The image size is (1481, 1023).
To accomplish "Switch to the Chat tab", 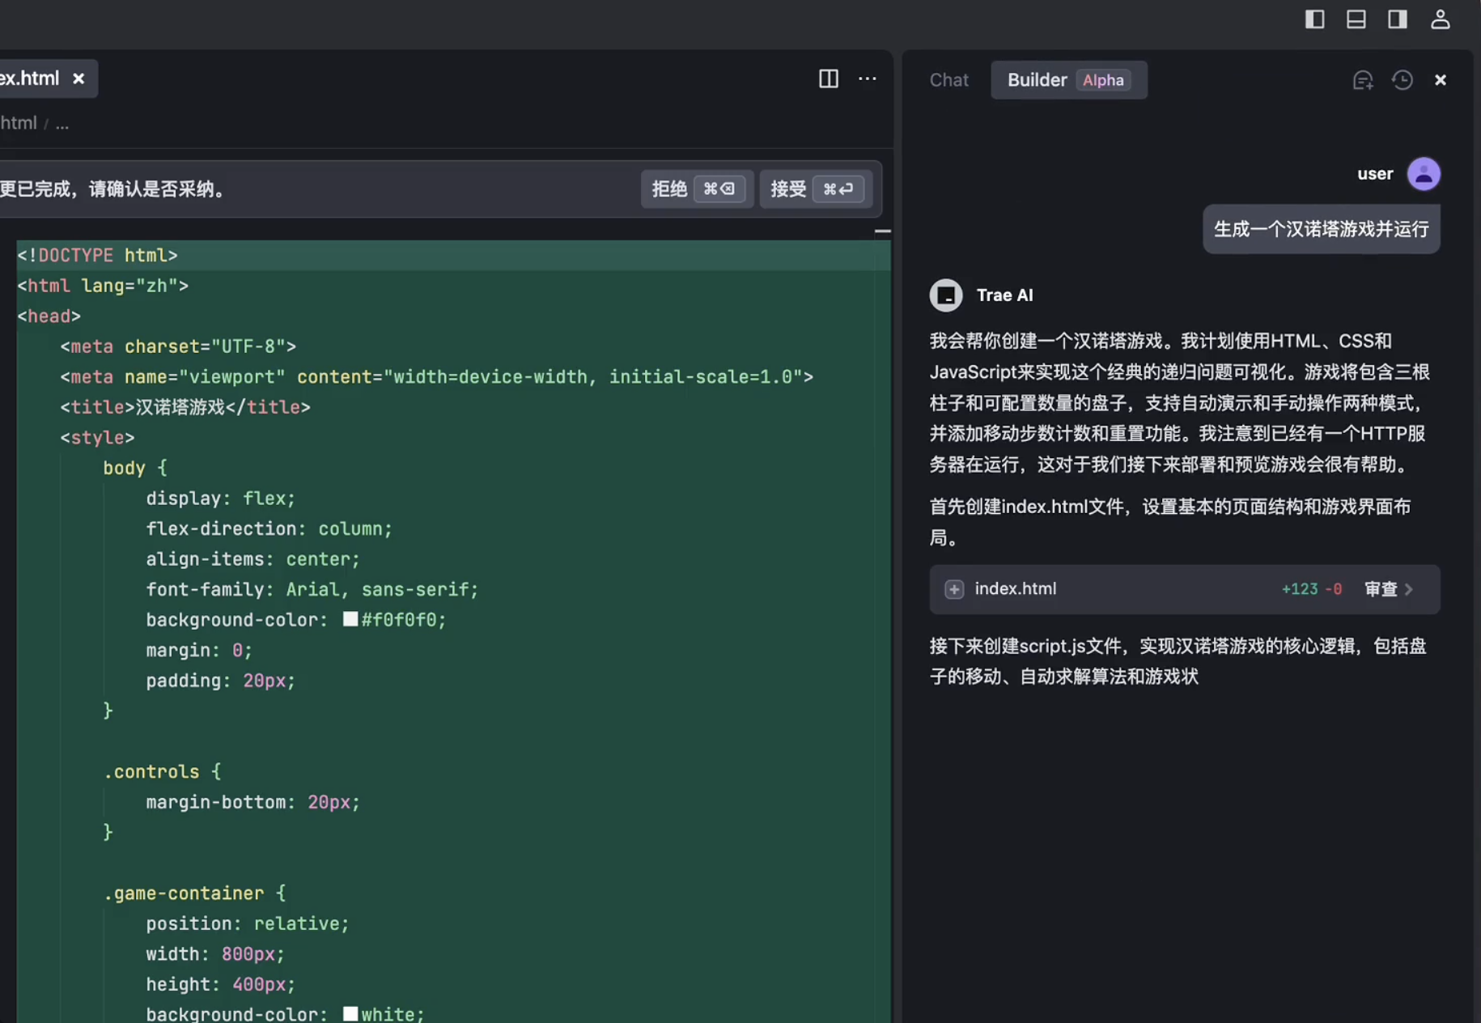I will pos(948,80).
